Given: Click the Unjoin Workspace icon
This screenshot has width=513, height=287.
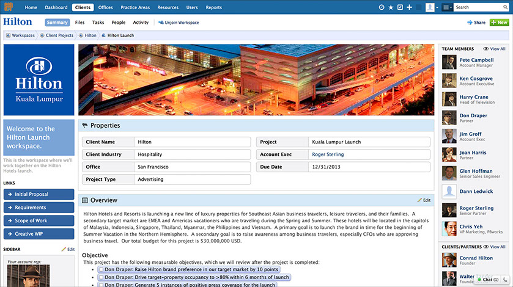Looking at the screenshot, I should coord(161,23).
